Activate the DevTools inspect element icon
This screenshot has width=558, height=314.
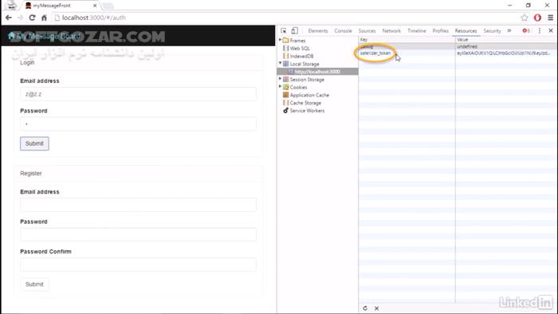[x=284, y=30]
